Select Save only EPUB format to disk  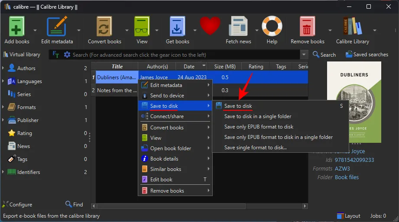(x=280, y=127)
